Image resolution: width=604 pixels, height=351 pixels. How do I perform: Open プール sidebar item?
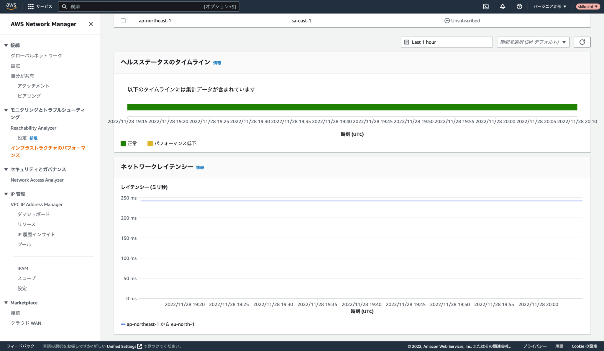24,244
